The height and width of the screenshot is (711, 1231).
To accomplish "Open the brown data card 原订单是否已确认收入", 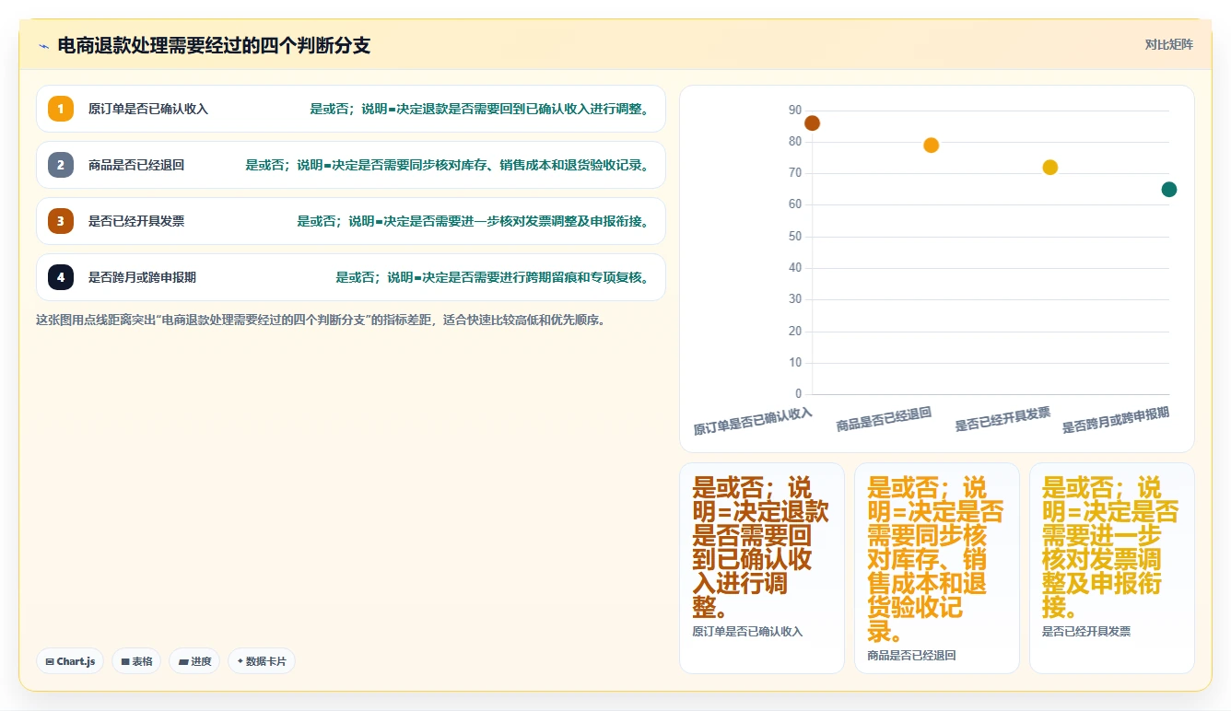I will 762,568.
